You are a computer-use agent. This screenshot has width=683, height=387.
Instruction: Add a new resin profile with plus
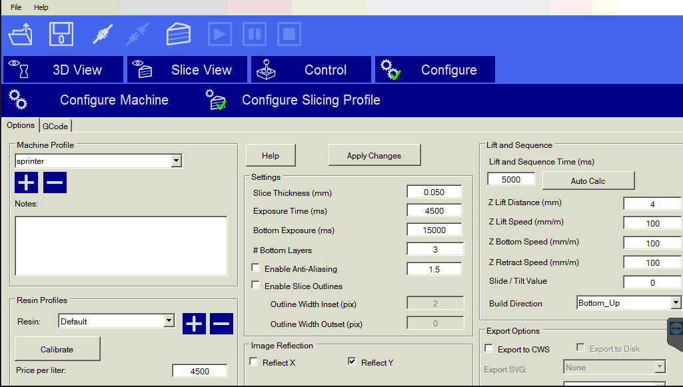tap(195, 324)
